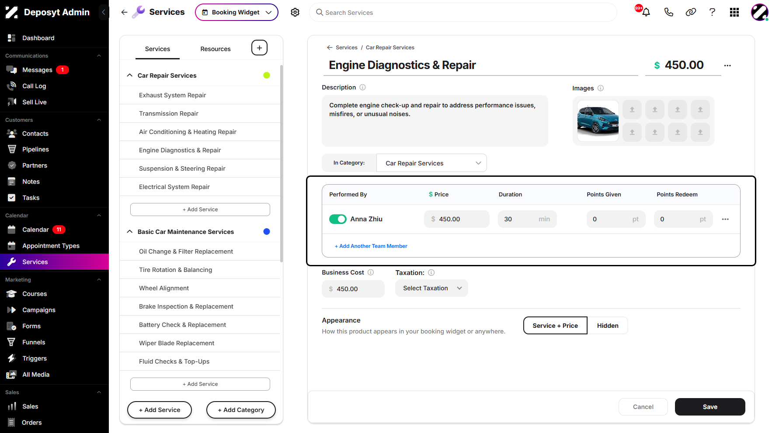Image resolution: width=779 pixels, height=433 pixels.
Task: Click the phone dialer icon
Action: point(668,12)
